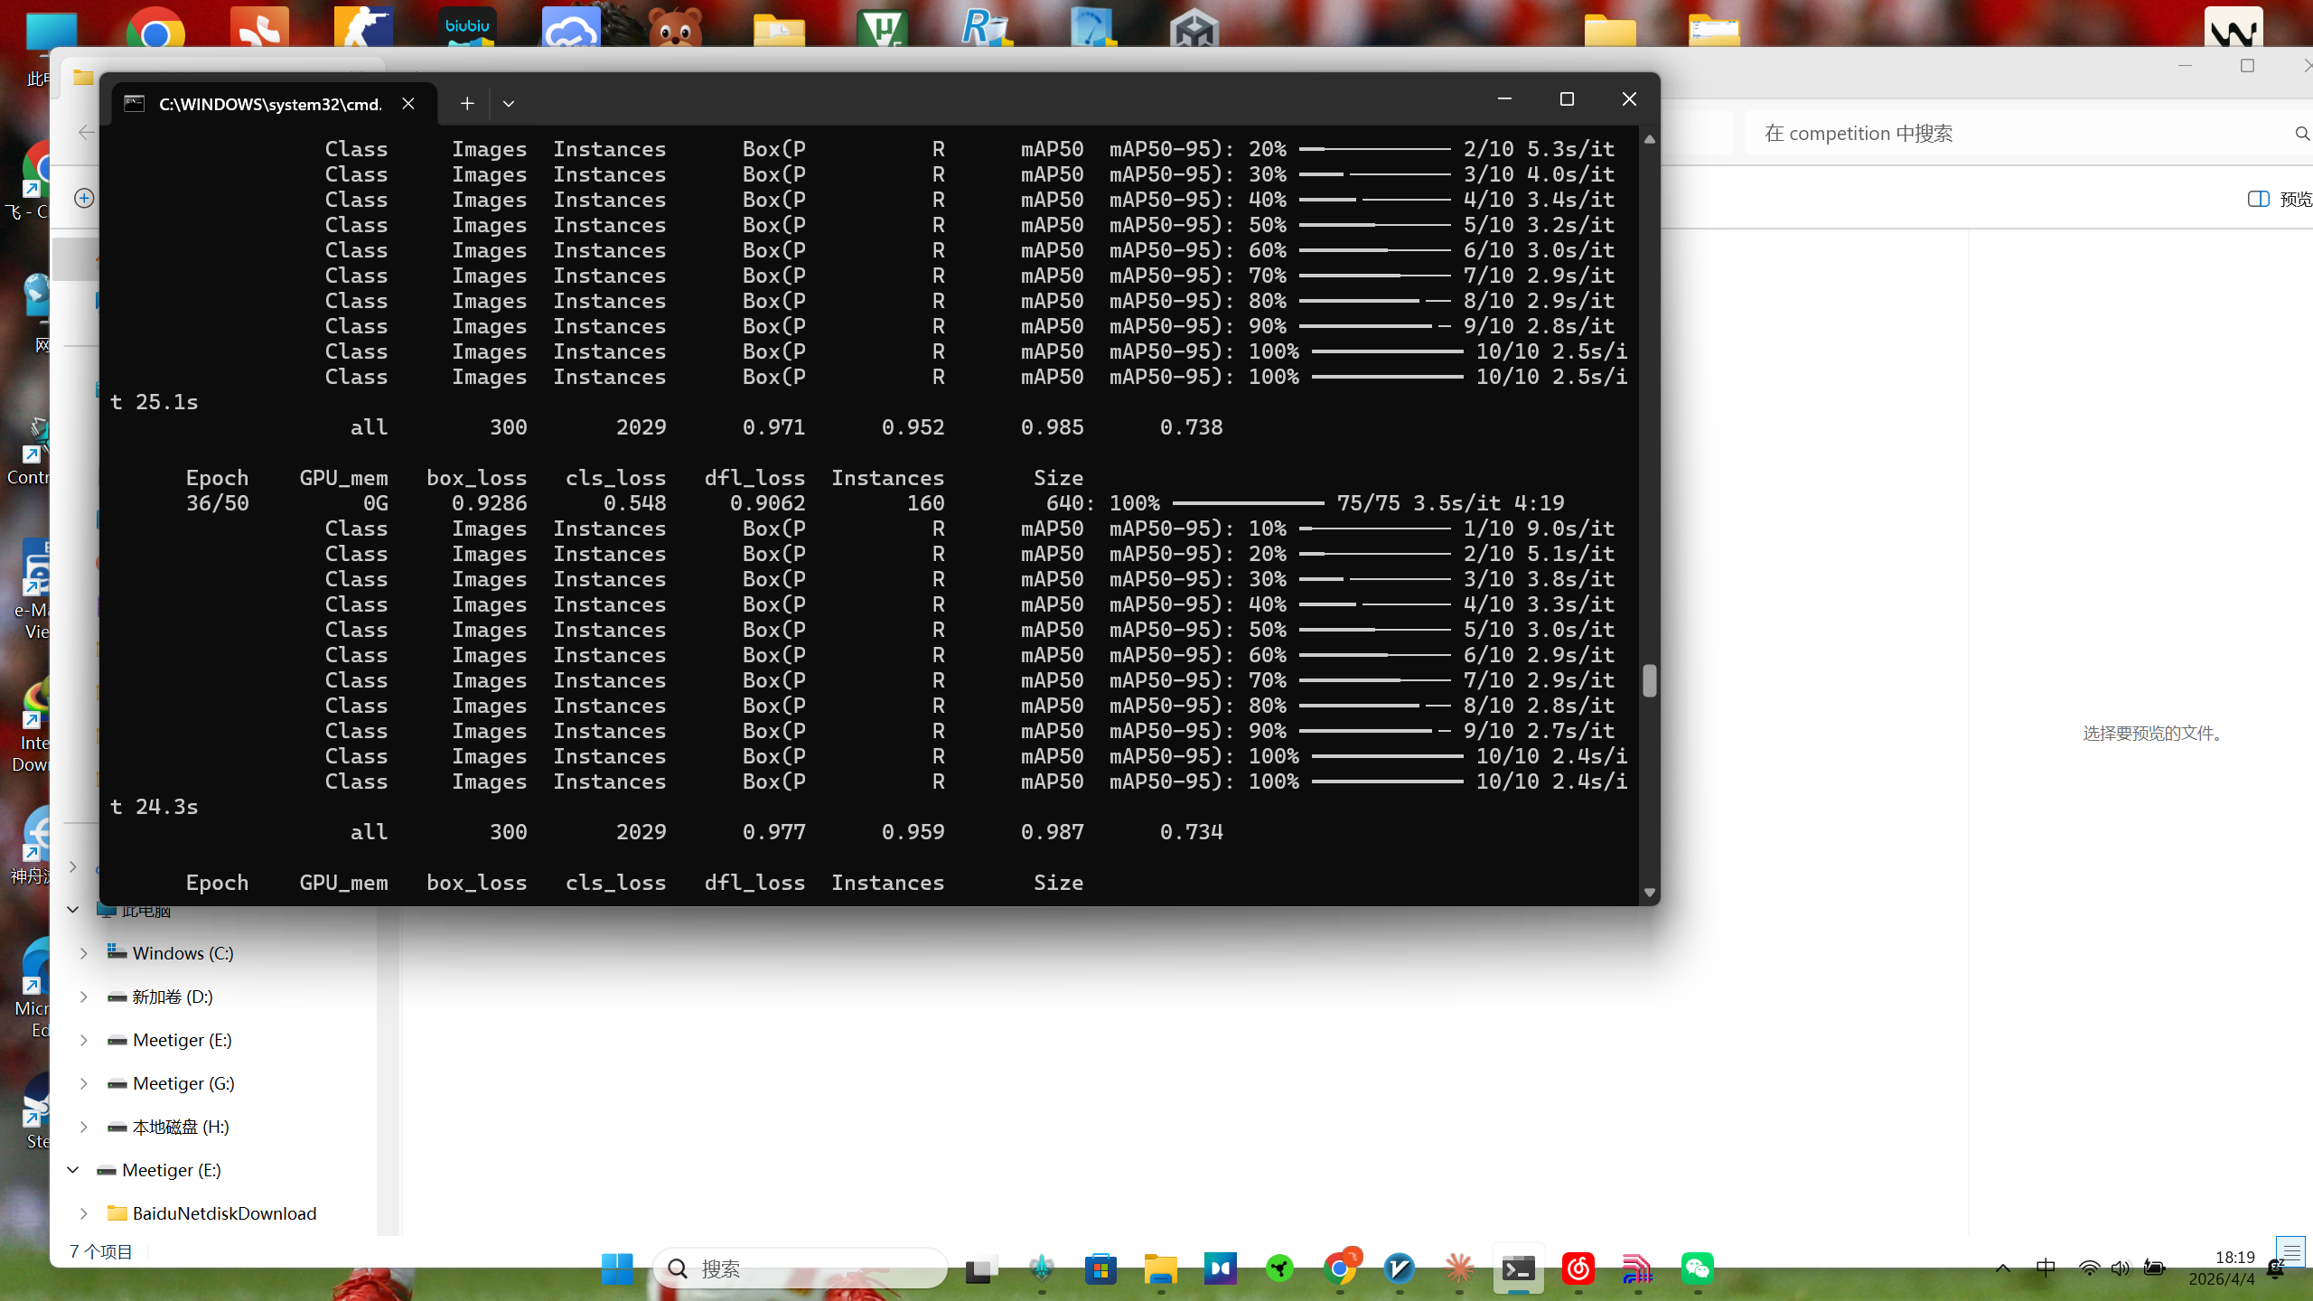The height and width of the screenshot is (1301, 2313).
Task: Select Meetiger (G:) drive
Action: (x=183, y=1083)
